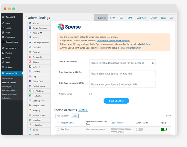The image size is (187, 147).
Task: Click the Copper icon
Action: (x=30, y=62)
